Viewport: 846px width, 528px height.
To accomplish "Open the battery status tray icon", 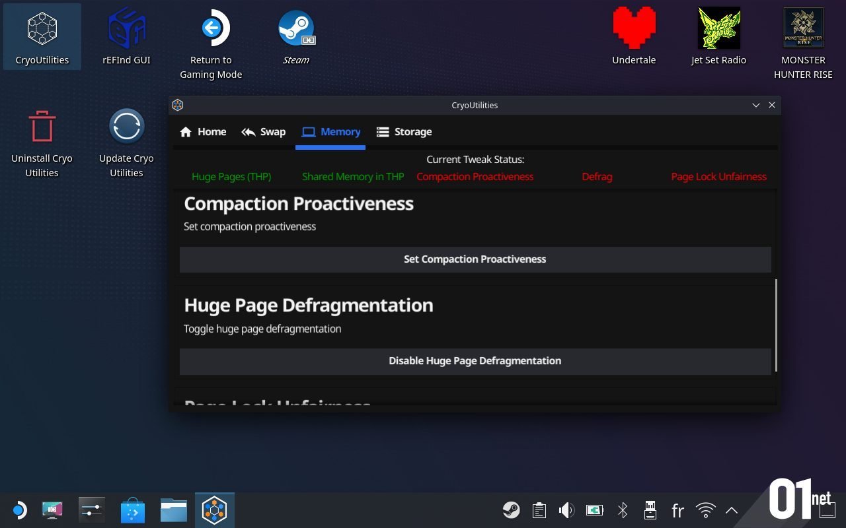I will click(x=594, y=510).
